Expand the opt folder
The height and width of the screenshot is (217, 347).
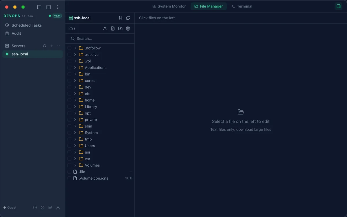(75, 113)
